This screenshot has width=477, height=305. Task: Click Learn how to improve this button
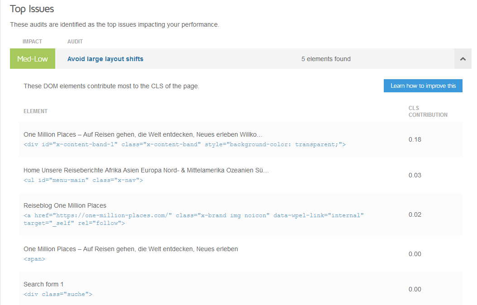tap(423, 86)
